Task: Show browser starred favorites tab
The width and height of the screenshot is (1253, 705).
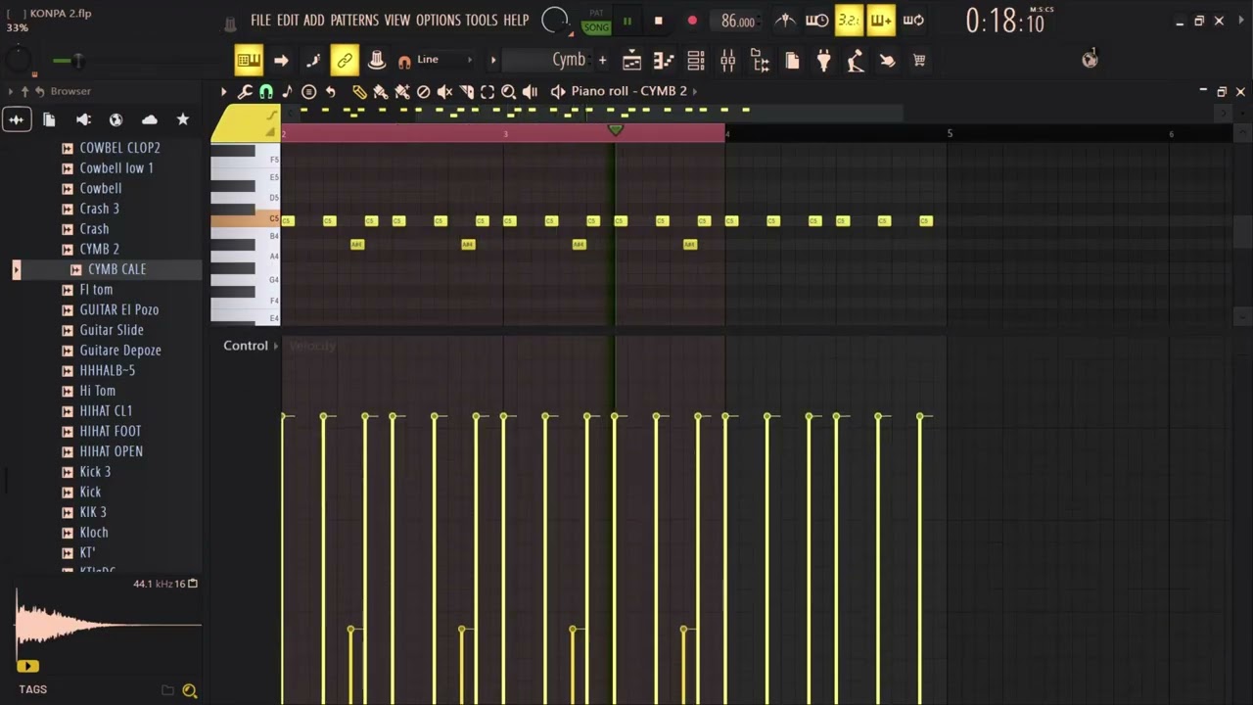Action: click(x=182, y=119)
